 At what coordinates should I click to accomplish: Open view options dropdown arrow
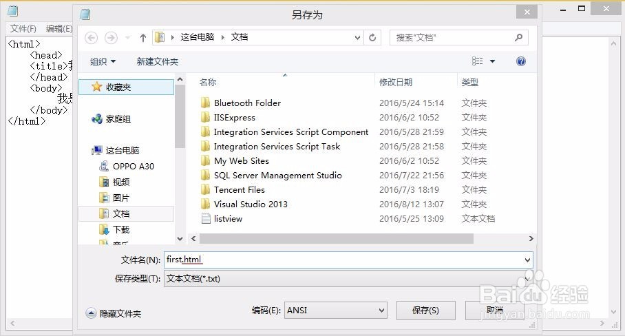coord(492,61)
